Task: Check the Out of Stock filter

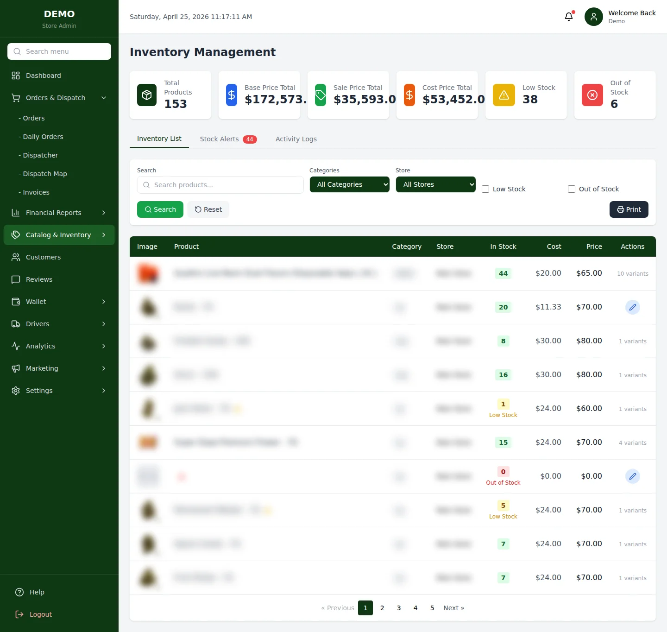Action: coord(572,189)
